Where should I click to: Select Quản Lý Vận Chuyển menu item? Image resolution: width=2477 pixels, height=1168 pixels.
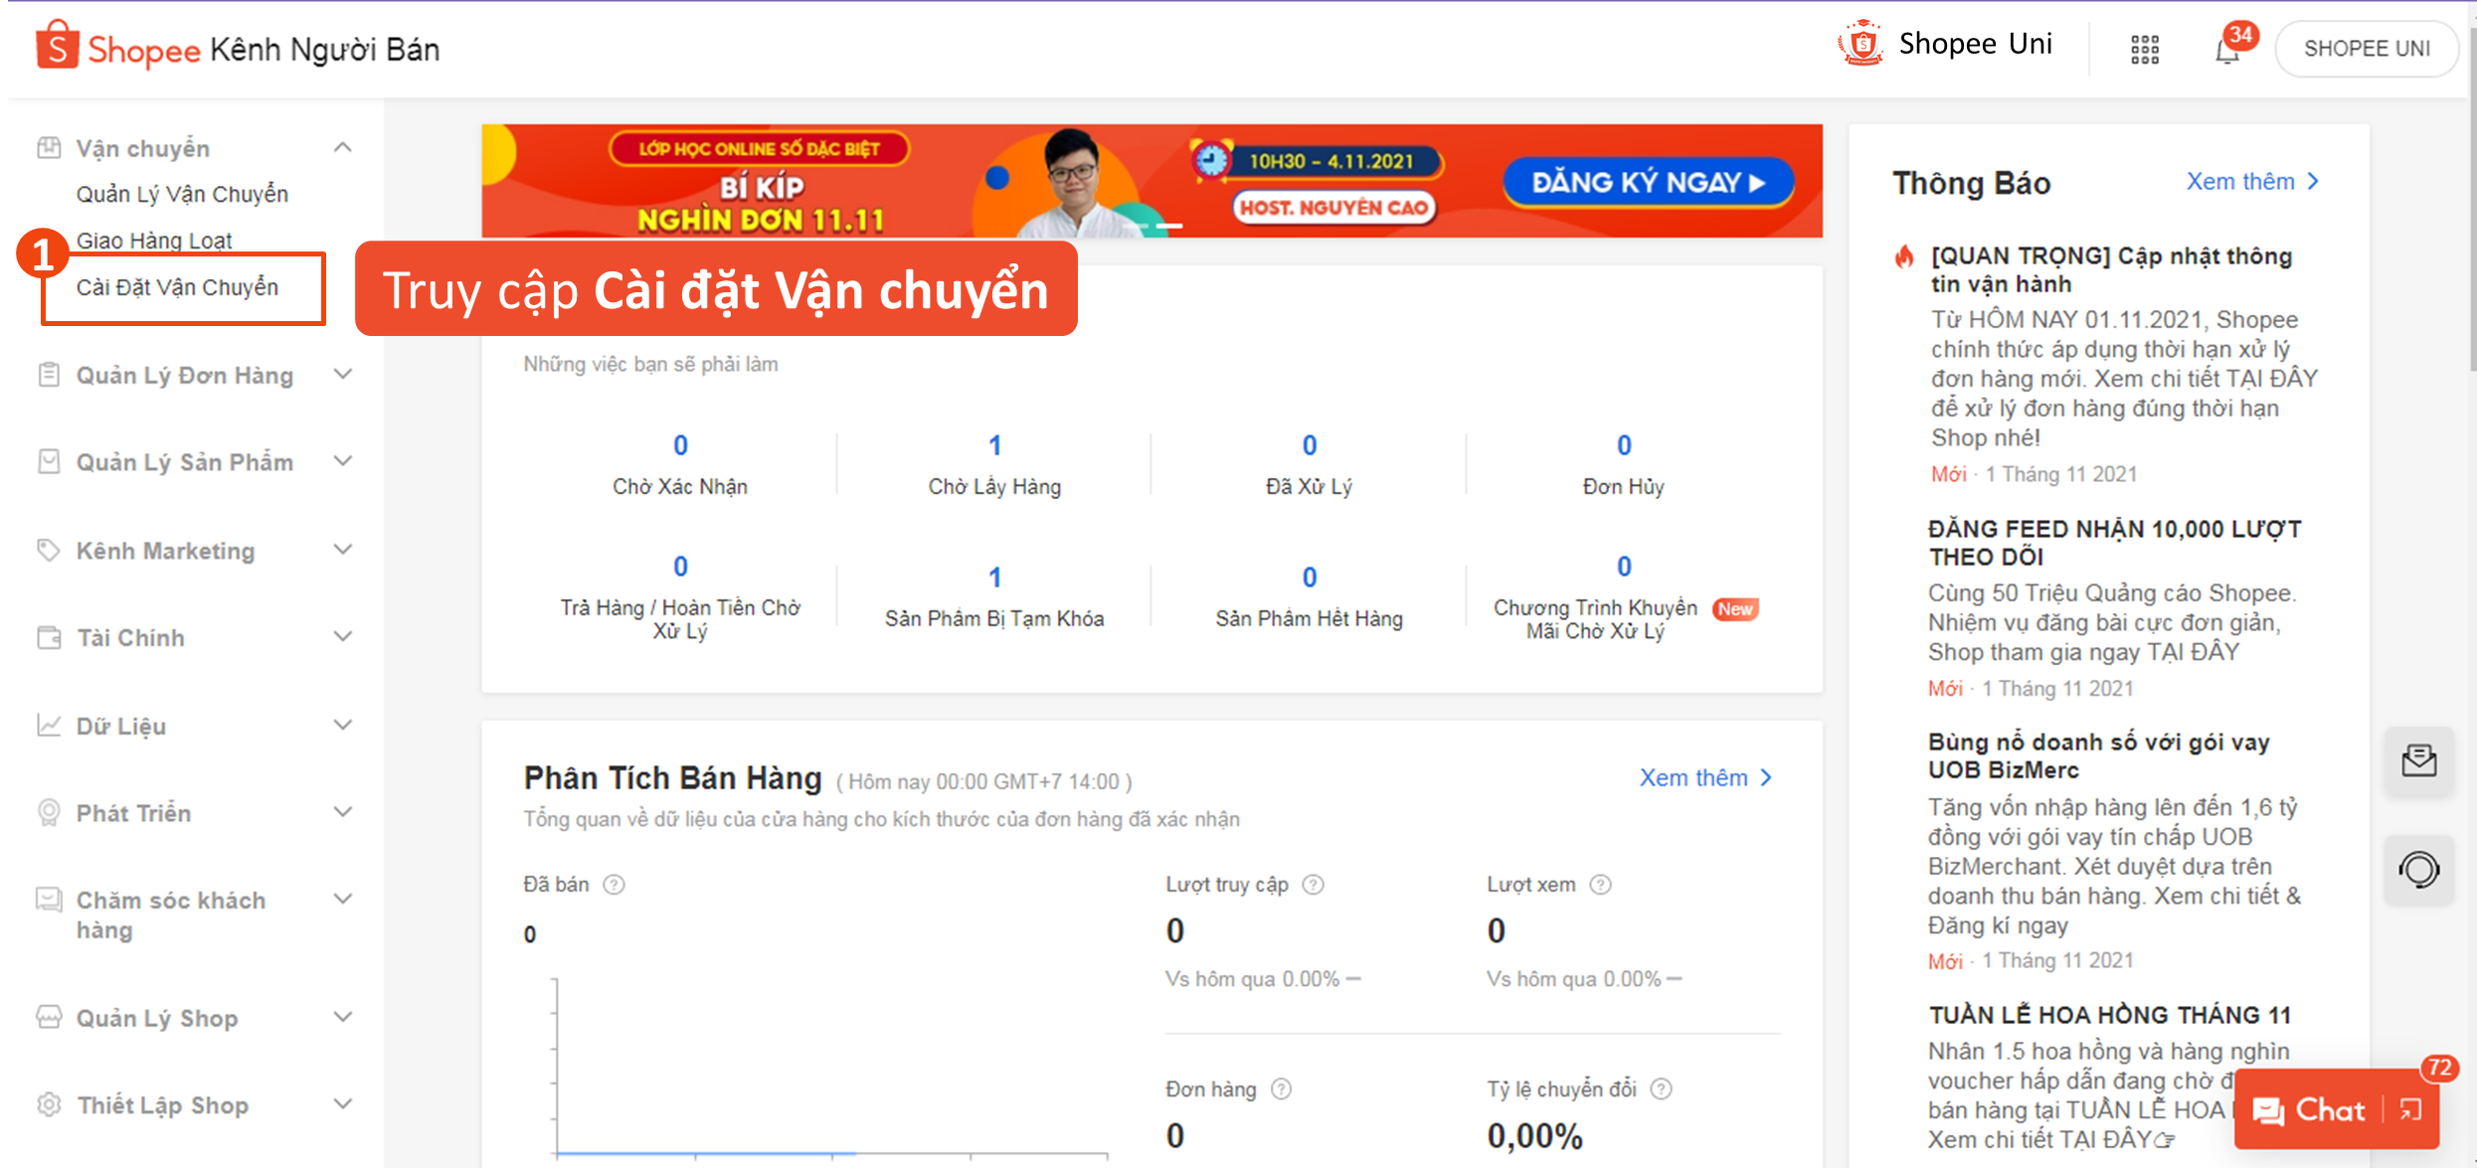(x=182, y=194)
